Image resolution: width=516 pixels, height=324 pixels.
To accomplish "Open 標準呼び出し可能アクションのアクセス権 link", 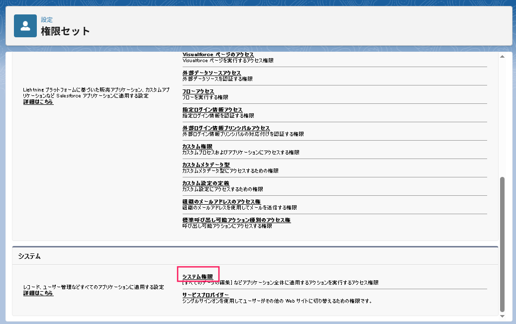I will (x=237, y=220).
